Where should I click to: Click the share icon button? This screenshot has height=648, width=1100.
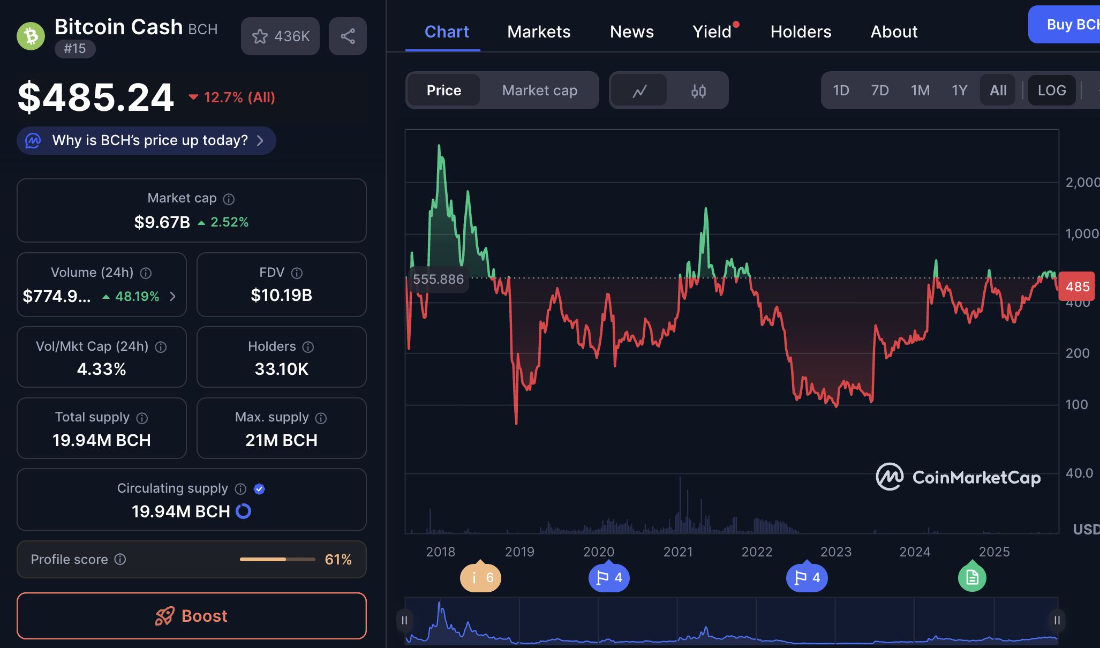click(x=348, y=36)
